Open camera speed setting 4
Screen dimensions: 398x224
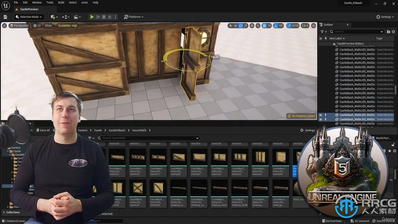[x=305, y=26]
